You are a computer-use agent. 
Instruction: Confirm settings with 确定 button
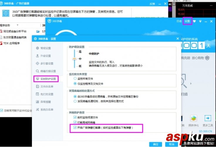point(156,144)
